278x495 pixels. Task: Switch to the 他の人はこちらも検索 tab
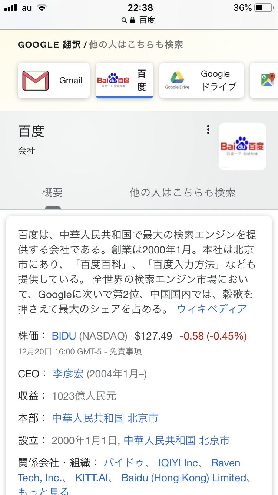click(x=182, y=193)
